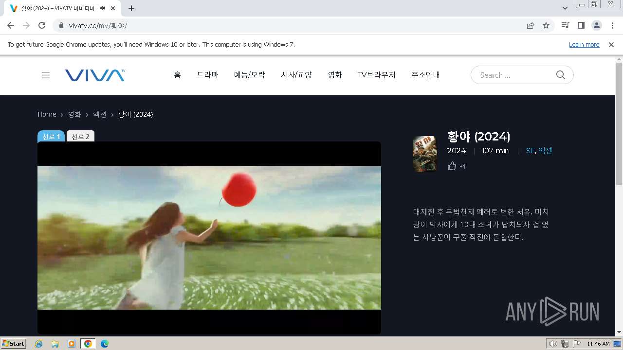Click the video player frame
The width and height of the screenshot is (623, 350).
click(209, 238)
